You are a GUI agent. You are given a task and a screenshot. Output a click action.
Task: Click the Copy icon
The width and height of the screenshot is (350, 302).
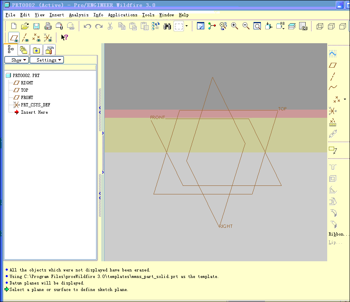pos(122,26)
